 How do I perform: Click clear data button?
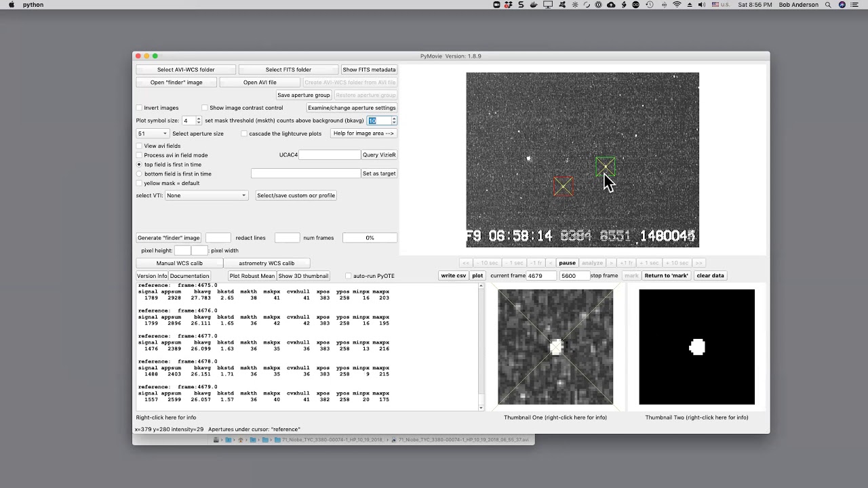tap(710, 276)
